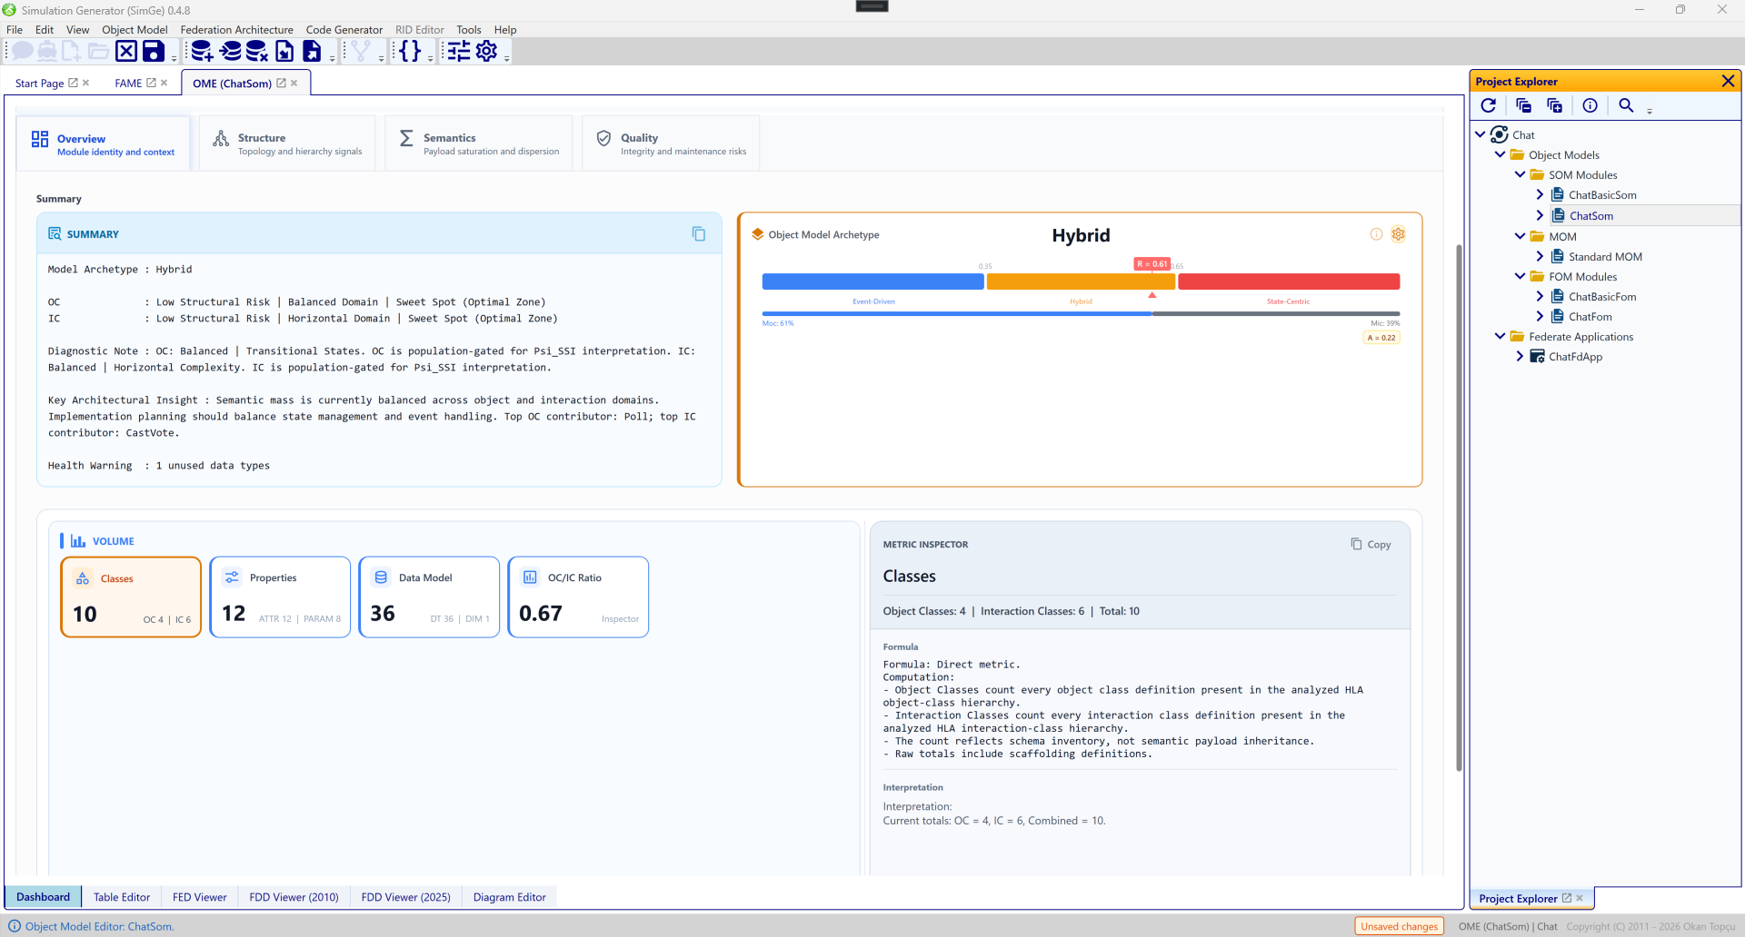Expand the ChatSom tree node
Screen dimensions: 1745x937
[1540, 215]
